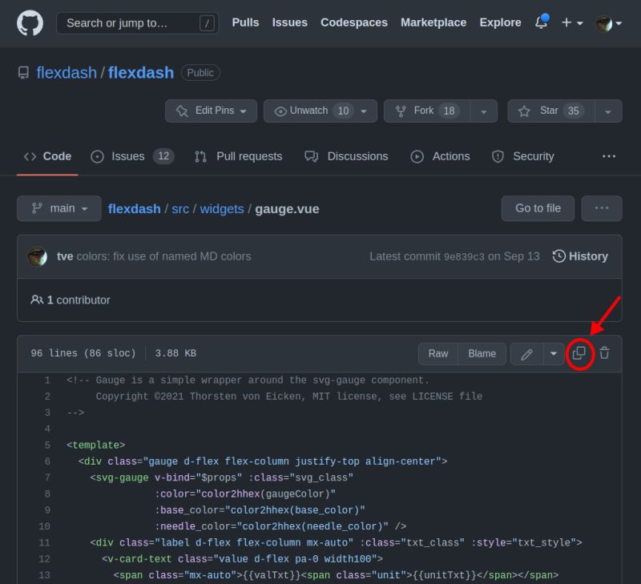Open flexdash breadcrumb link in file path
This screenshot has height=584, width=641.
point(134,209)
